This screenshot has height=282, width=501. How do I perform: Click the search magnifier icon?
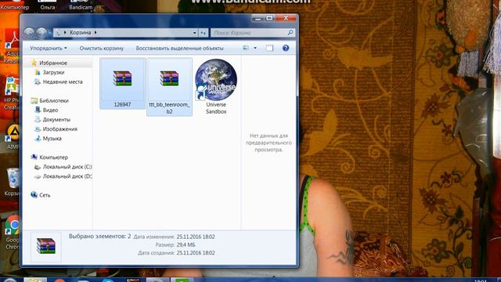(290, 32)
